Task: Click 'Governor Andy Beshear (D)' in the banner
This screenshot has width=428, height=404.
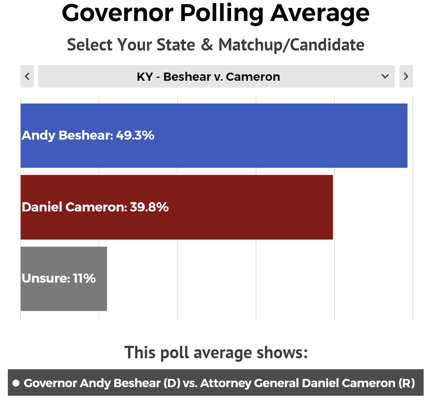Action: tap(102, 383)
